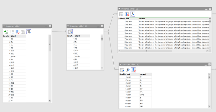Select the word cell in row 22 of Imported table 1
This screenshot has height=112, width=216.
coord(18,100)
